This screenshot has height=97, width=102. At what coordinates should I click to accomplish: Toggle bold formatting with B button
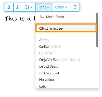(9, 7)
